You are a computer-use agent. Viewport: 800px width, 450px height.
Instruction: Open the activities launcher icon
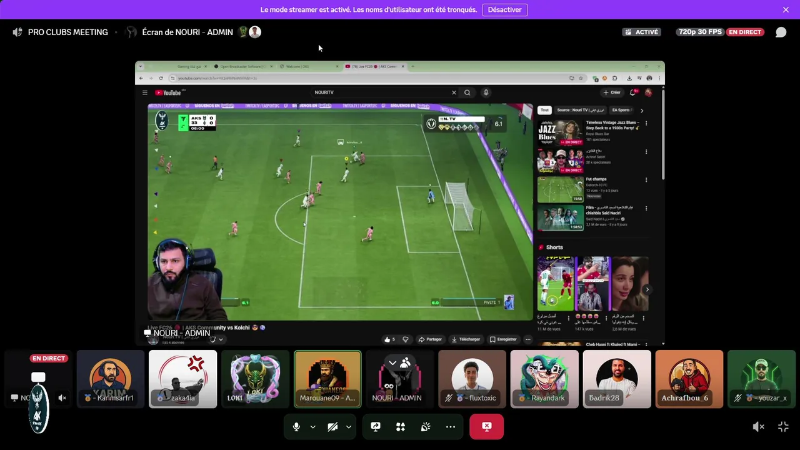pyautogui.click(x=401, y=427)
